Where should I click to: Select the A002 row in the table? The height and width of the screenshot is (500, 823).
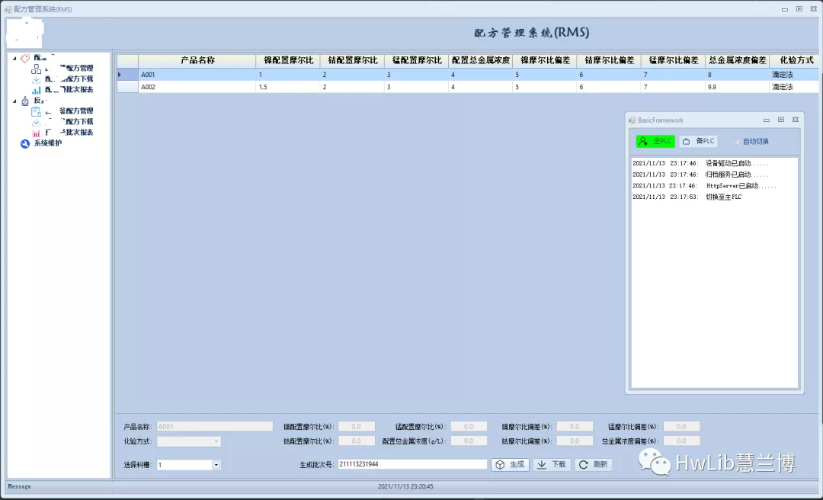[x=229, y=87]
